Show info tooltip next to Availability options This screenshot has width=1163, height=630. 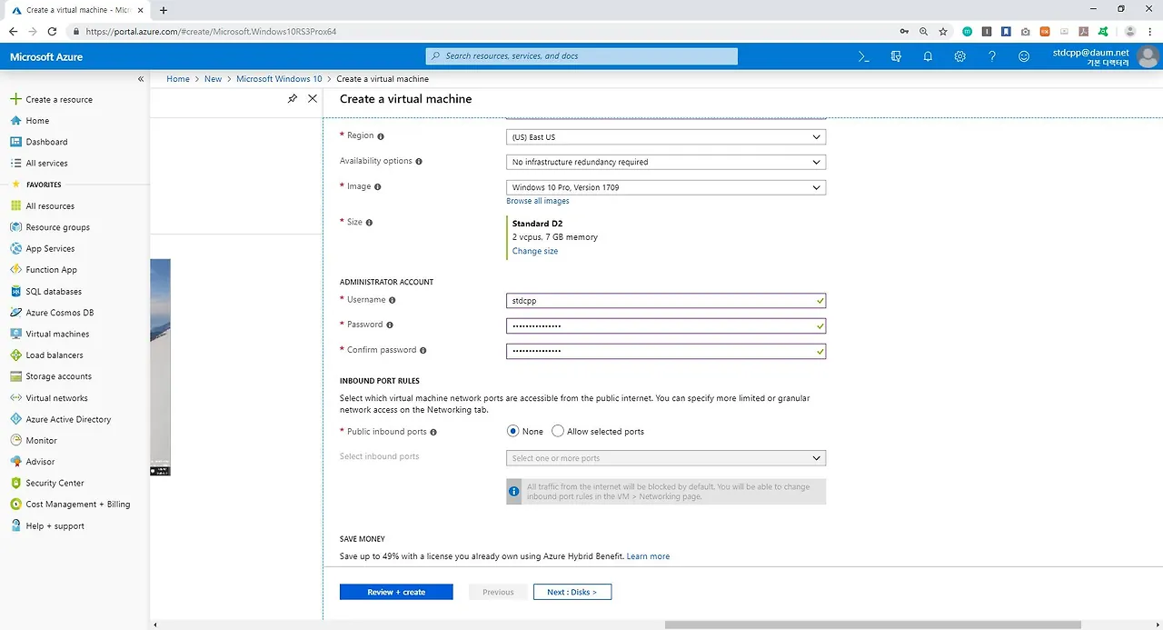point(419,161)
